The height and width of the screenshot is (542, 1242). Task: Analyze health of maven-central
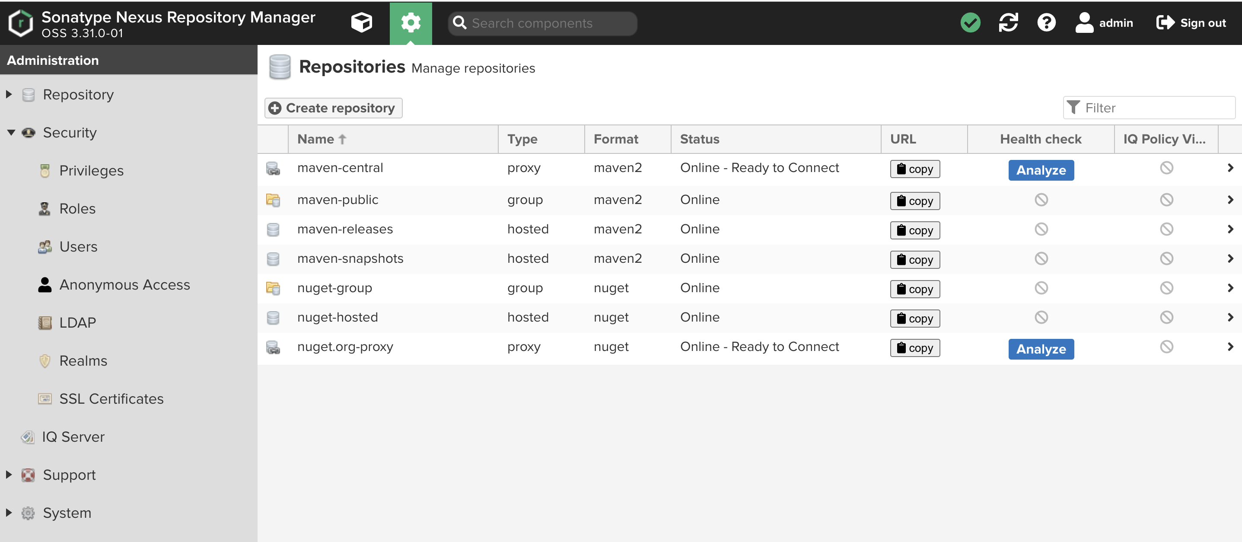tap(1041, 170)
